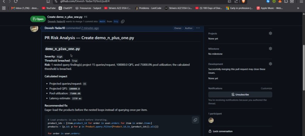Viewport: 305px width, 136px height.
Task: Open the browser hamburger menu
Action: click(x=301, y=2)
